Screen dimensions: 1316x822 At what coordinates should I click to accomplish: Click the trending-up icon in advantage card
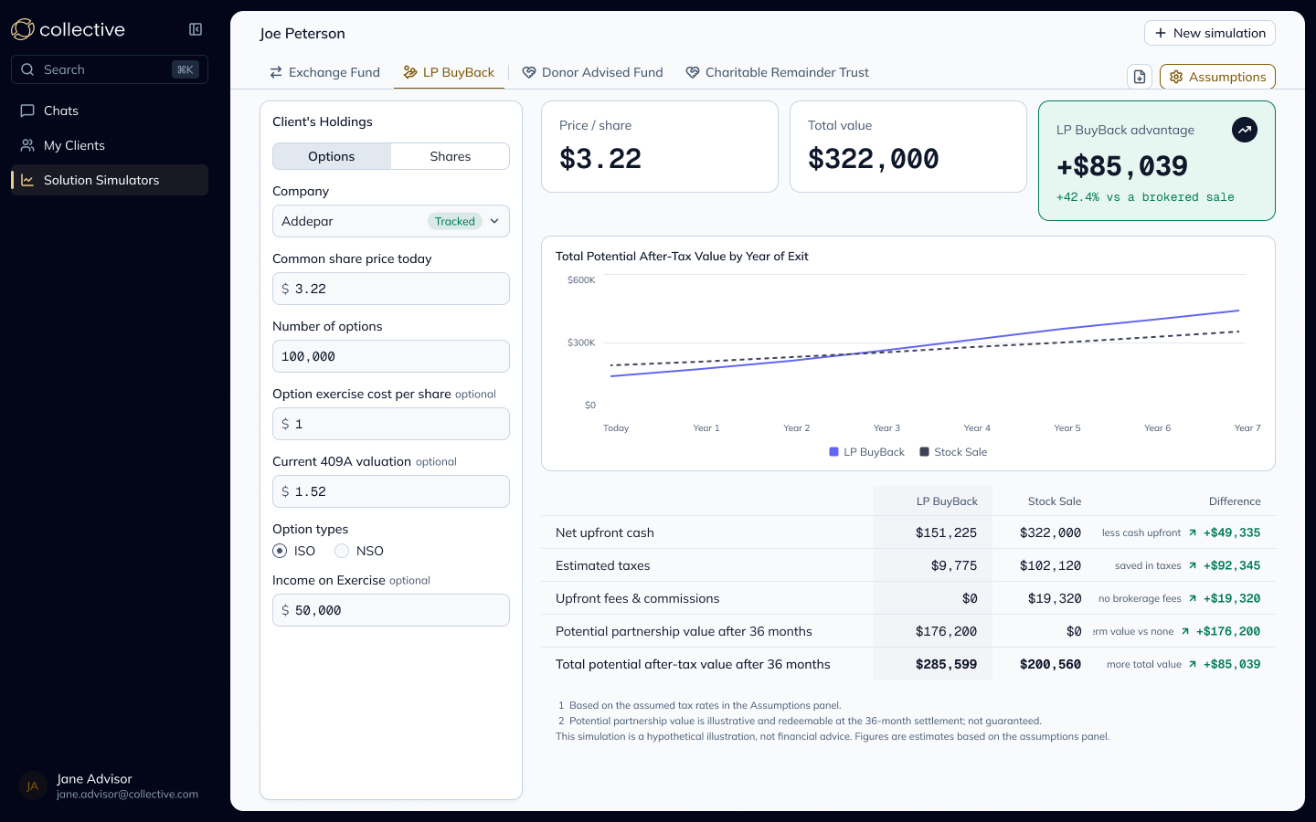pos(1245,130)
